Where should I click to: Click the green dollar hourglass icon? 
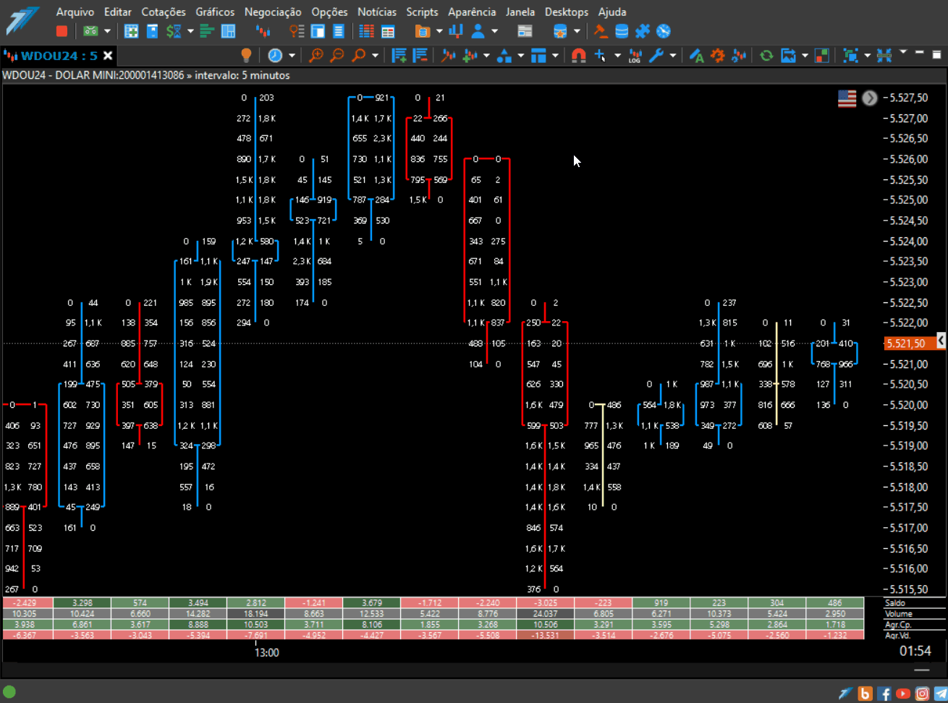[x=174, y=31]
